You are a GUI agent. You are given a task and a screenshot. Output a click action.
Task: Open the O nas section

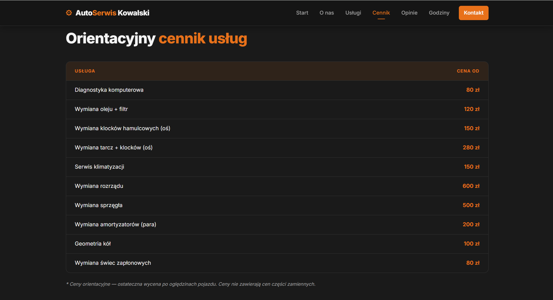326,13
